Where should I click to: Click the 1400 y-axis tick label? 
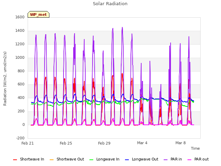click(x=20, y=30)
